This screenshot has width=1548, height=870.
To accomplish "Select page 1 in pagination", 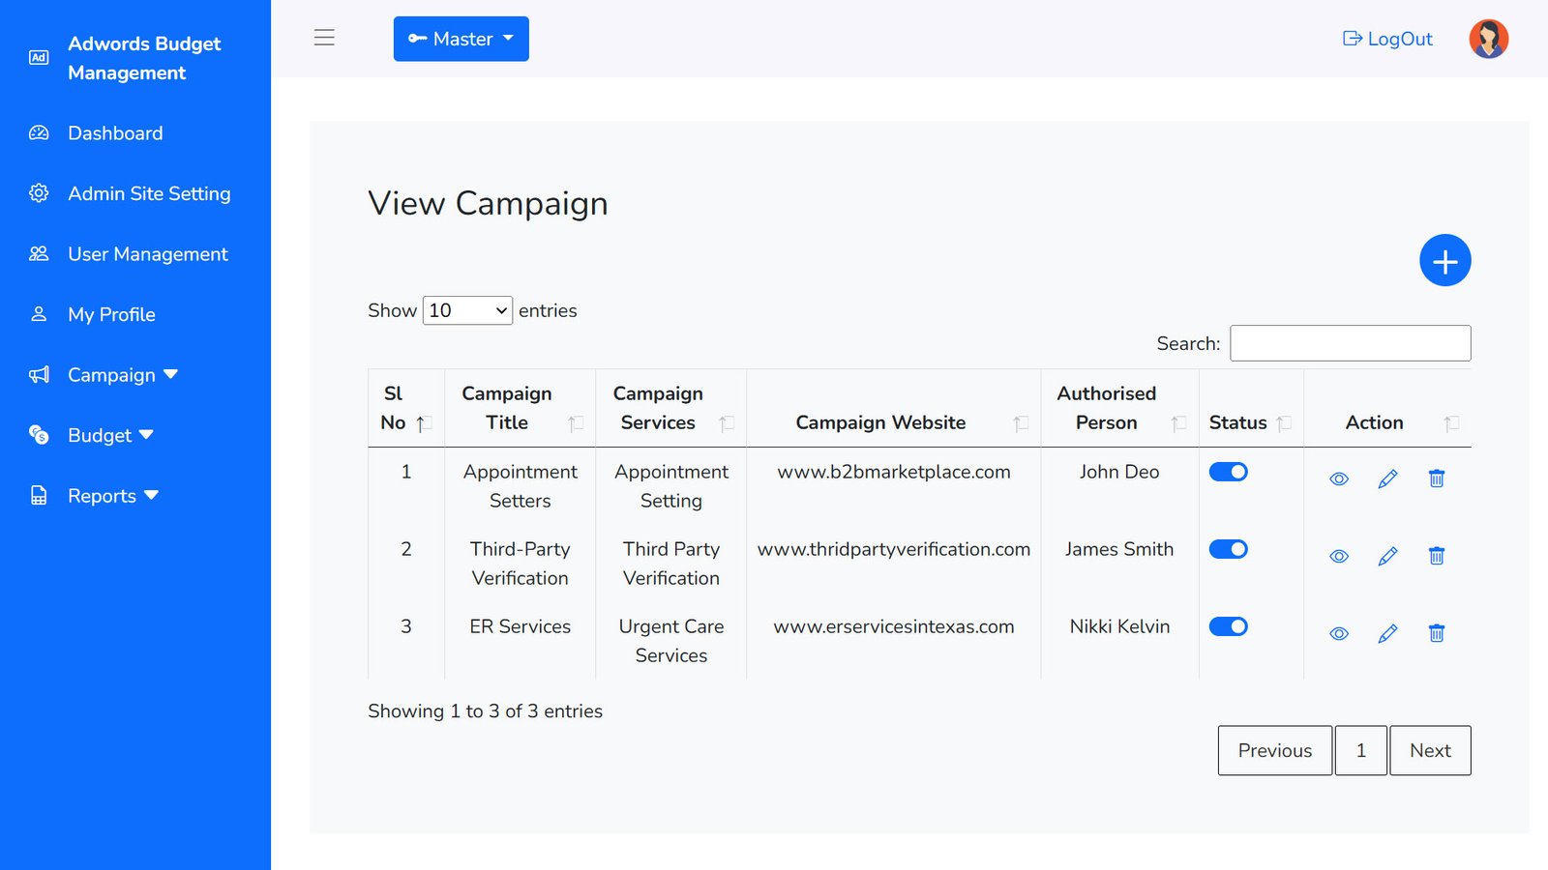I will (1361, 750).
